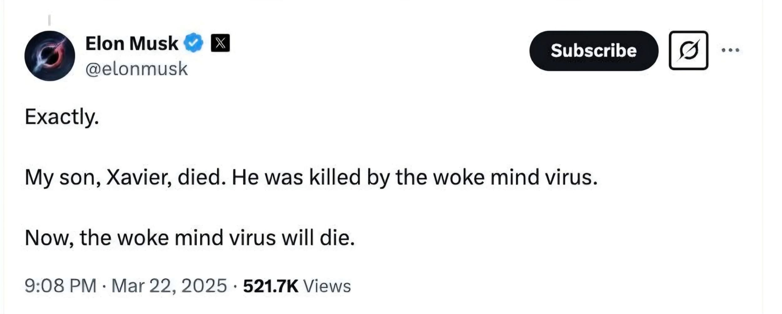Click the blue verified checkmark badge
This screenshot has height=314, width=782.
tap(195, 43)
